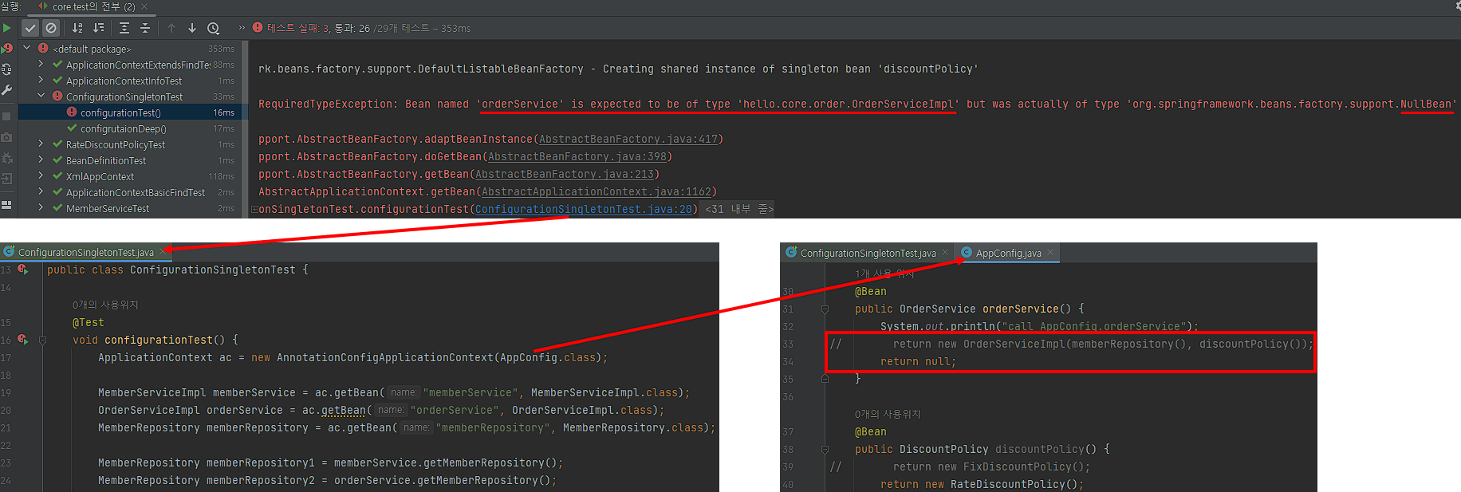The width and height of the screenshot is (1461, 492).
Task: Select configurationTest() failed test row
Action: [132, 112]
